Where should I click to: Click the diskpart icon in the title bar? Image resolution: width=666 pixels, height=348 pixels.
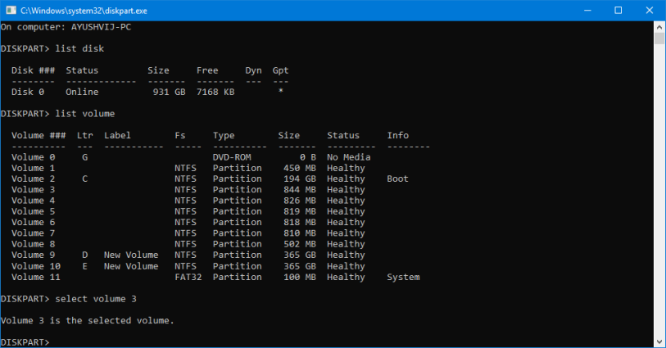(11, 10)
